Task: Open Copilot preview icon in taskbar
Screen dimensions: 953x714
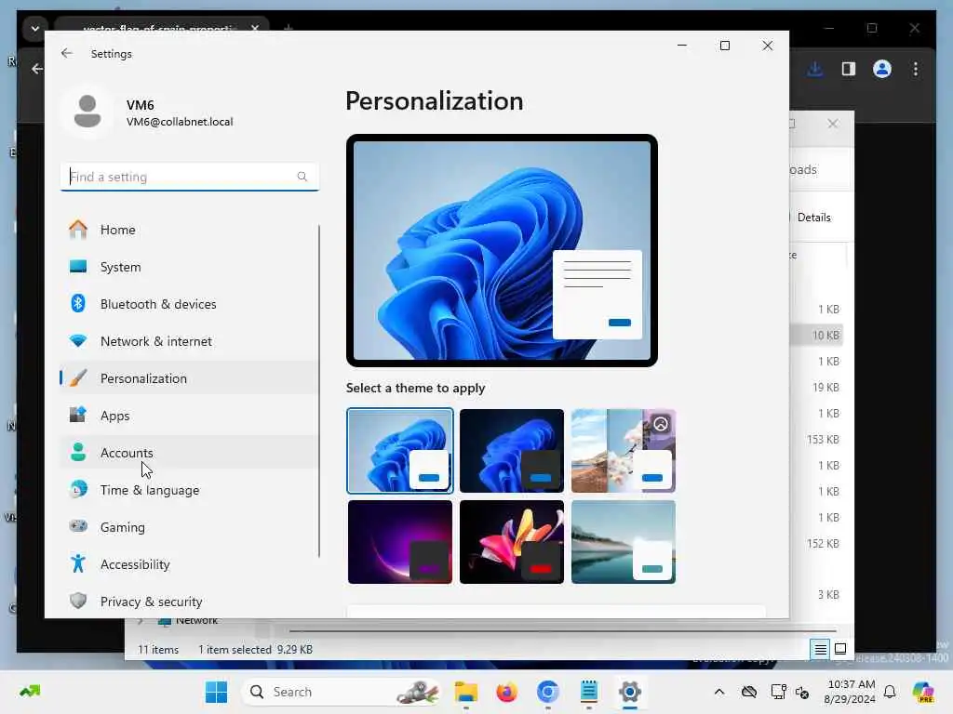Action: [923, 692]
